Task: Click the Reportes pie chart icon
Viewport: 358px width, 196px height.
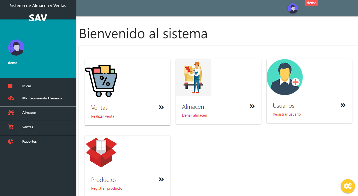Action: pyautogui.click(x=11, y=141)
